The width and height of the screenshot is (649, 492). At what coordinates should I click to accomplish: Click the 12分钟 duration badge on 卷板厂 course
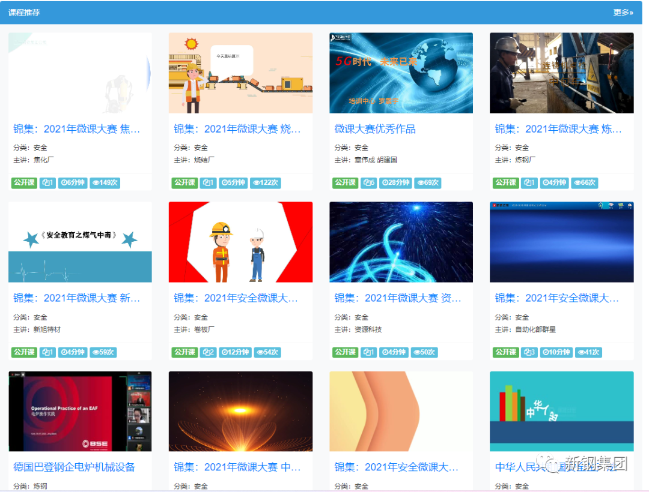[x=235, y=352]
